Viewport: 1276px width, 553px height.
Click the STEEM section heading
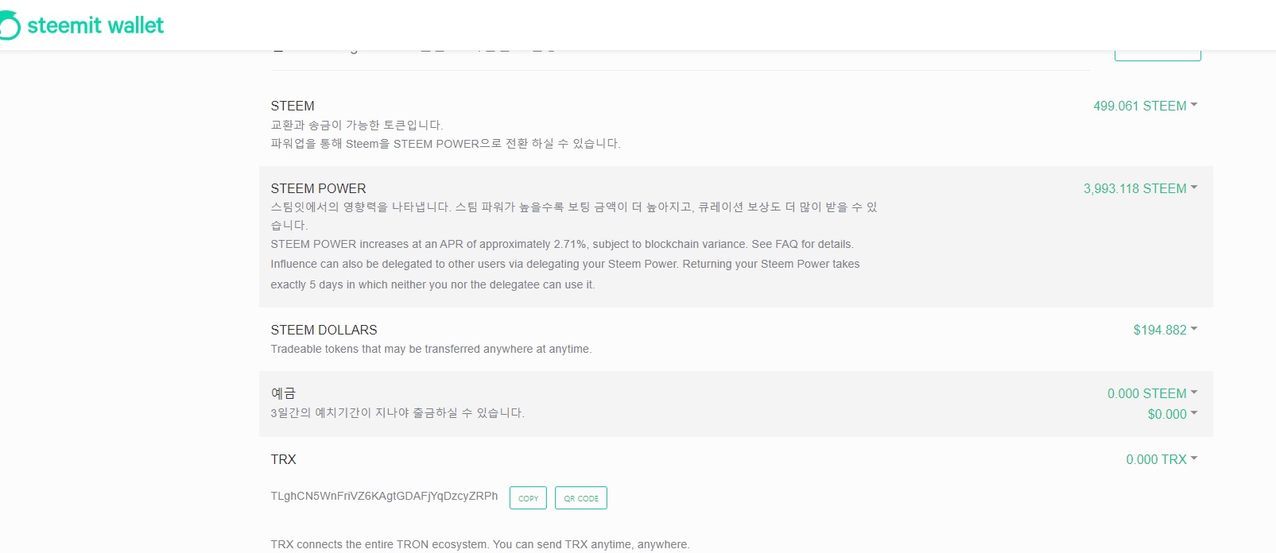(293, 106)
